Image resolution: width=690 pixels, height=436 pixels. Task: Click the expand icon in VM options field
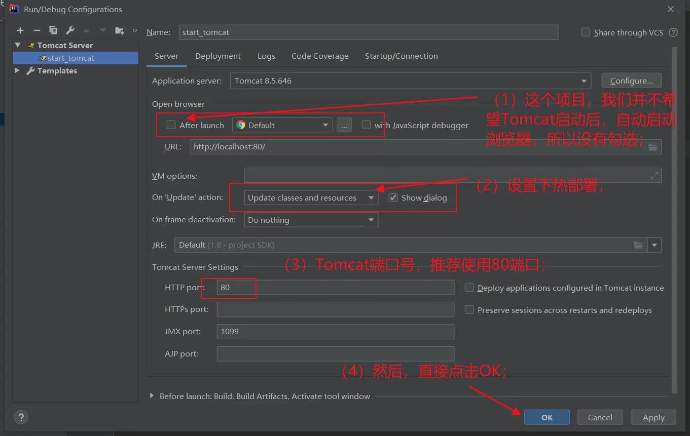[x=655, y=176]
